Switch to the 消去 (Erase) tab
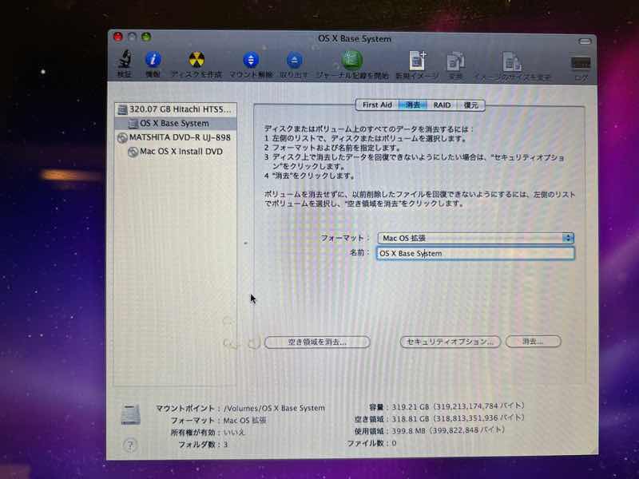 [x=413, y=105]
